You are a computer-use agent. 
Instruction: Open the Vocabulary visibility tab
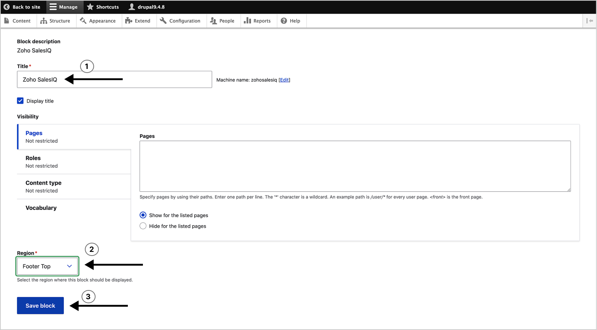74,208
